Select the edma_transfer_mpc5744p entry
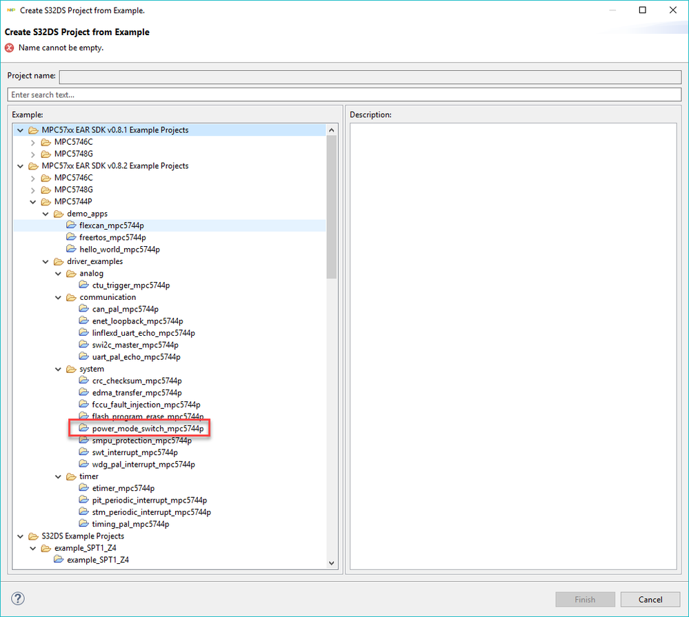 [x=137, y=392]
